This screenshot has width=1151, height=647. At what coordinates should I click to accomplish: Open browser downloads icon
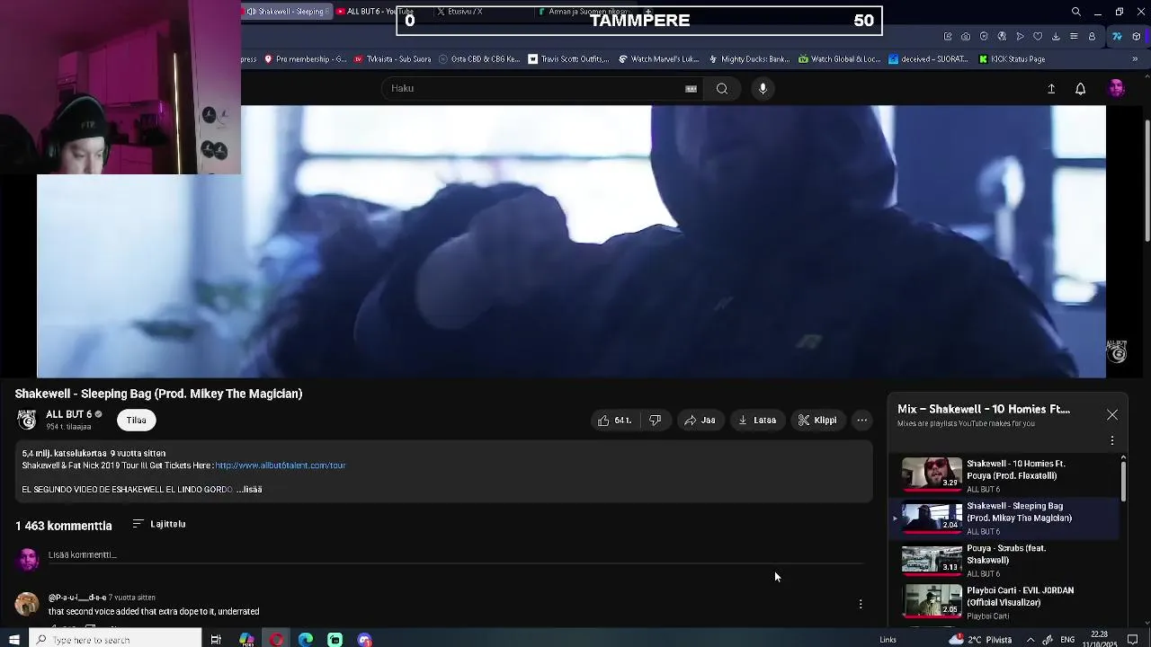[1056, 37]
